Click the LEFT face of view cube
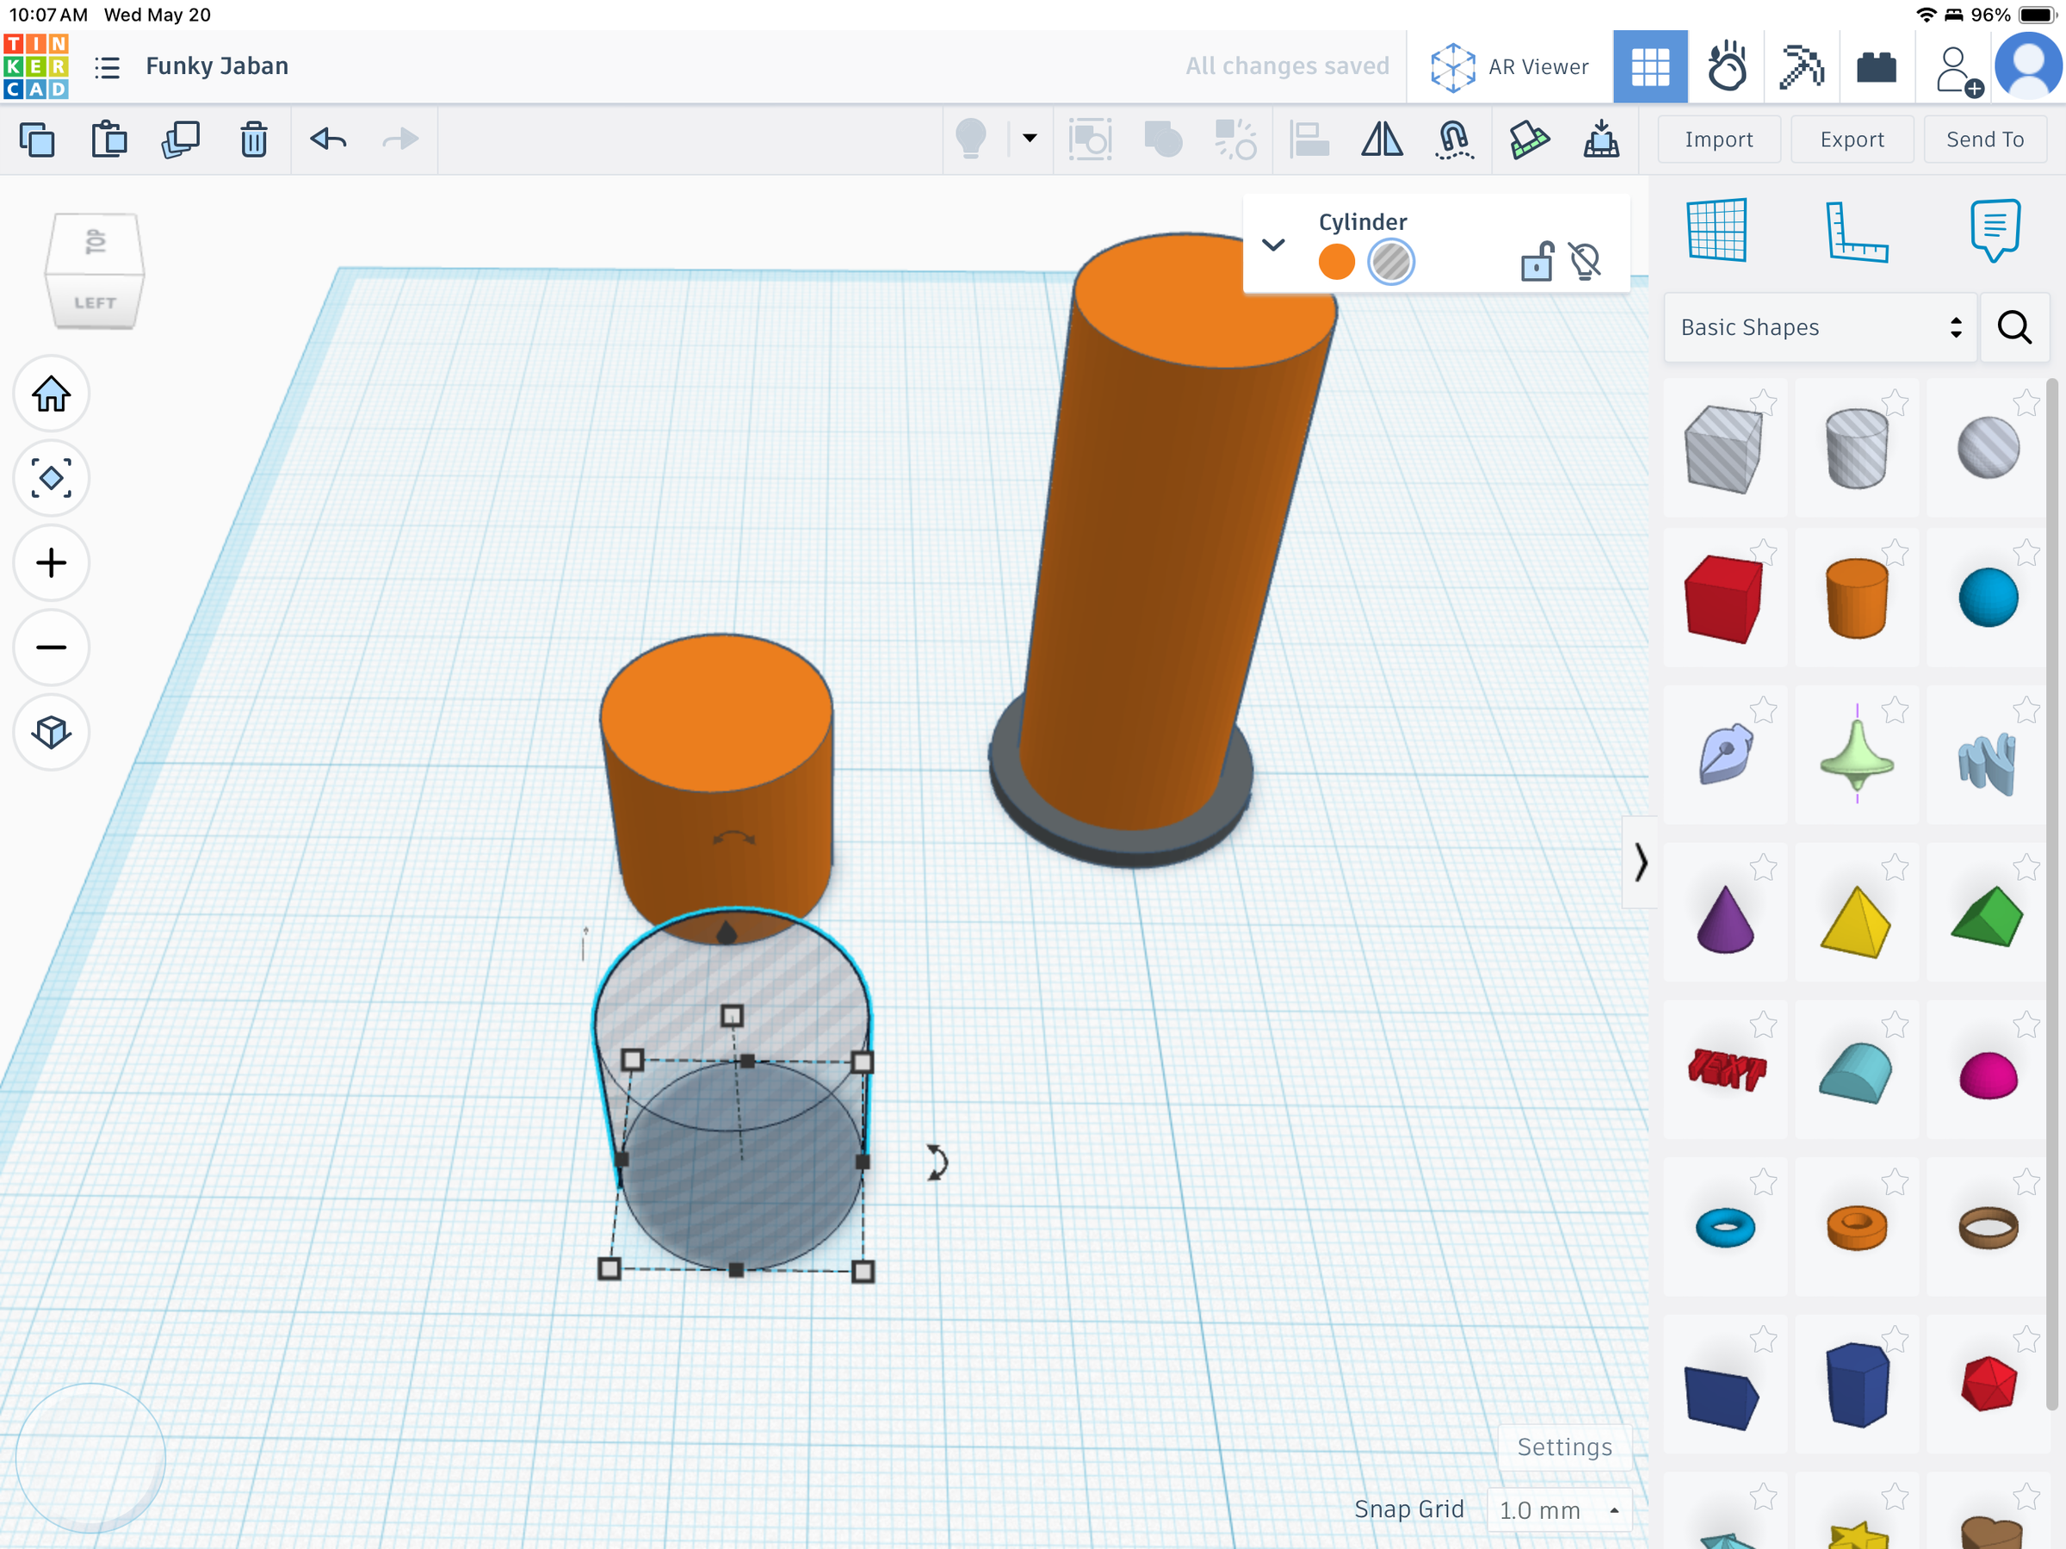This screenshot has width=2066, height=1549. pyautogui.click(x=95, y=303)
